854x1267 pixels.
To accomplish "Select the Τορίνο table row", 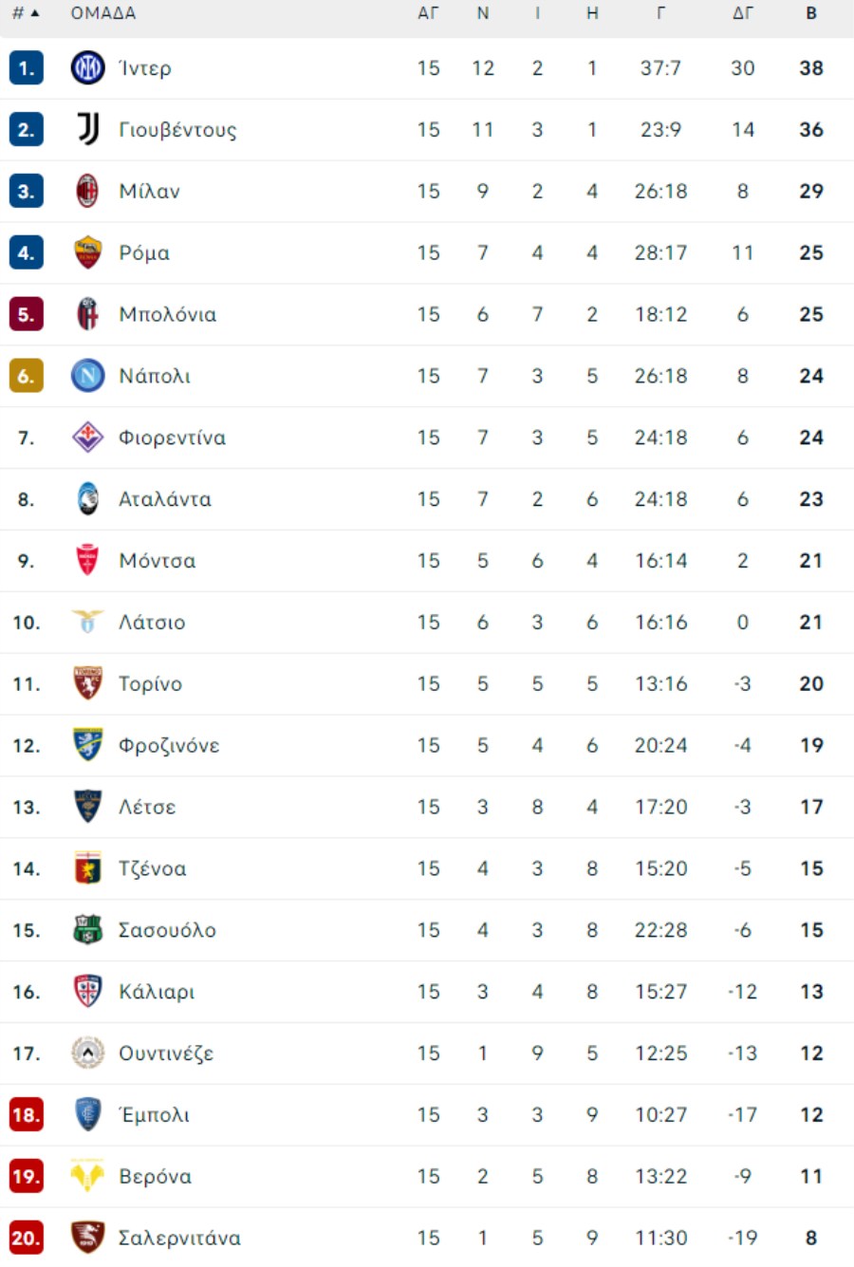I will tap(427, 684).
